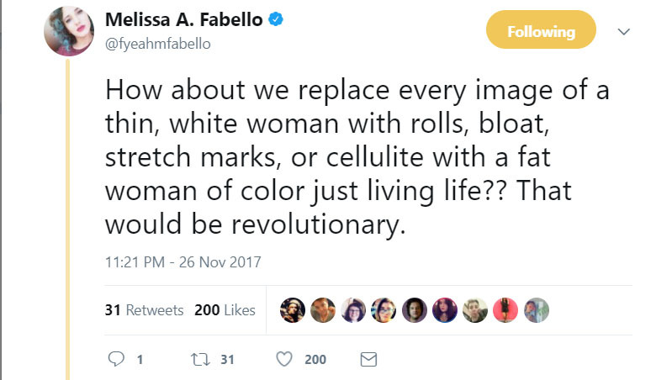Open the 11:21 PM - 26 Nov 2017 timestamp
This screenshot has height=380, width=672.
(x=183, y=261)
